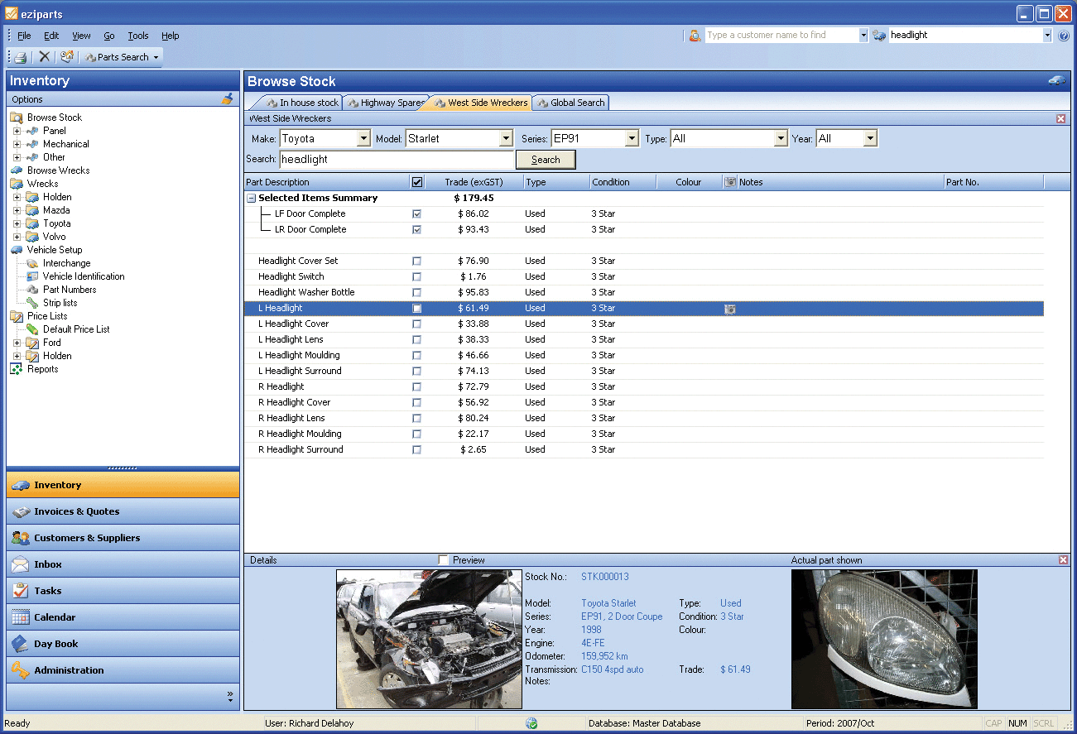Open the Series dropdown showing EP91
The width and height of the screenshot is (1077, 734).
coord(632,139)
